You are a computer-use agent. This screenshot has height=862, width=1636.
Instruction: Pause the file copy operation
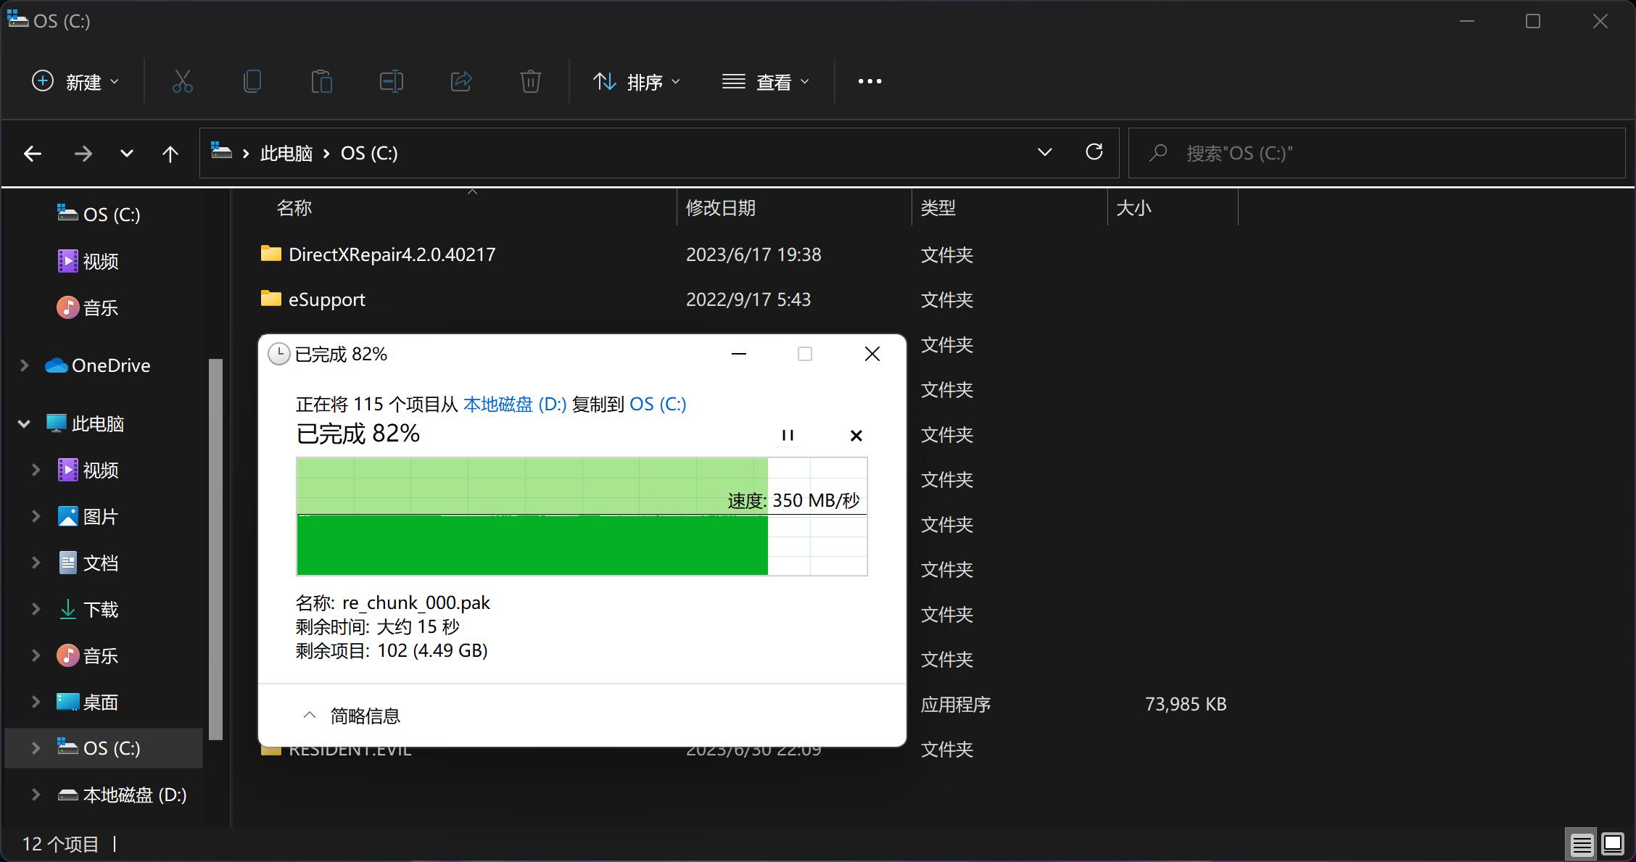(x=788, y=435)
